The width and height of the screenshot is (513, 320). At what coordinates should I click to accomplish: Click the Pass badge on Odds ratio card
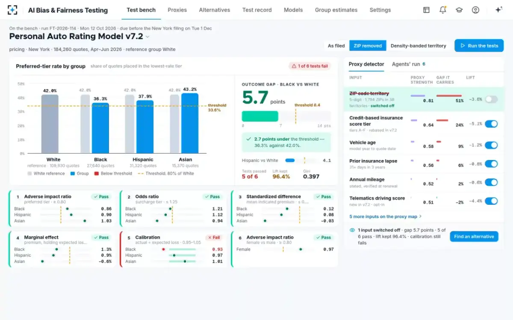212,197
